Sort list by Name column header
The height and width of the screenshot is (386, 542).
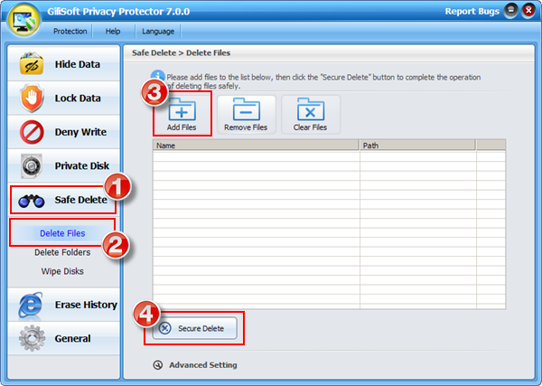coord(256,146)
